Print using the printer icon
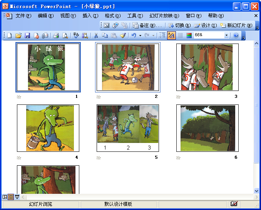Viewport: 261px width, 210px height. [56, 35]
